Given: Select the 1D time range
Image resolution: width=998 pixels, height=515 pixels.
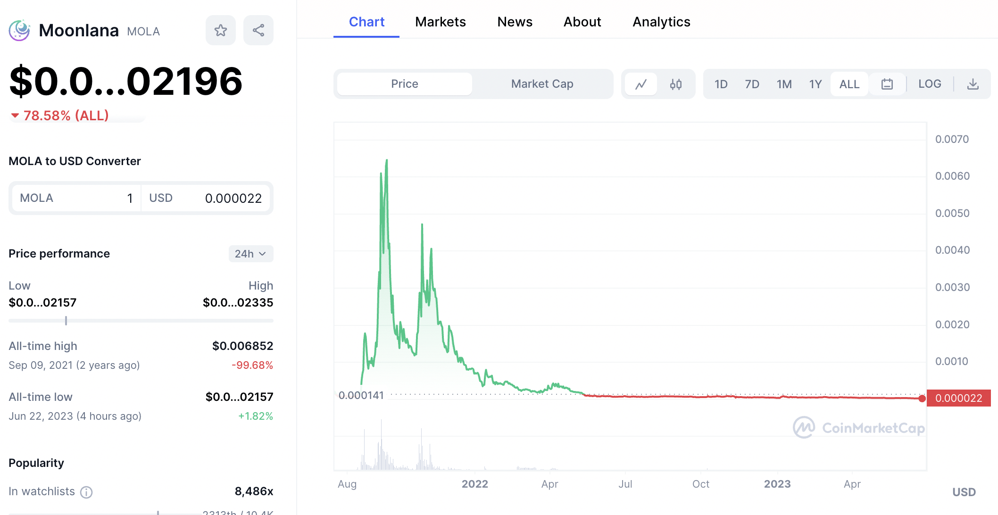Looking at the screenshot, I should coord(721,84).
